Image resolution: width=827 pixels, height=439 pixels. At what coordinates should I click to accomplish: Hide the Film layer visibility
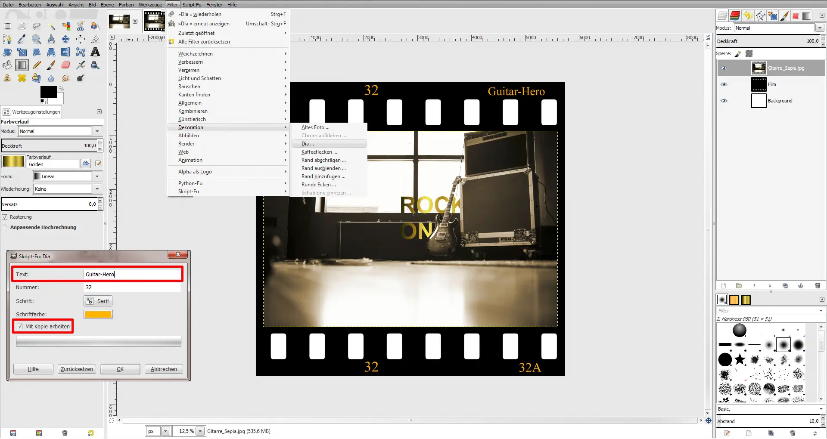[x=724, y=84]
